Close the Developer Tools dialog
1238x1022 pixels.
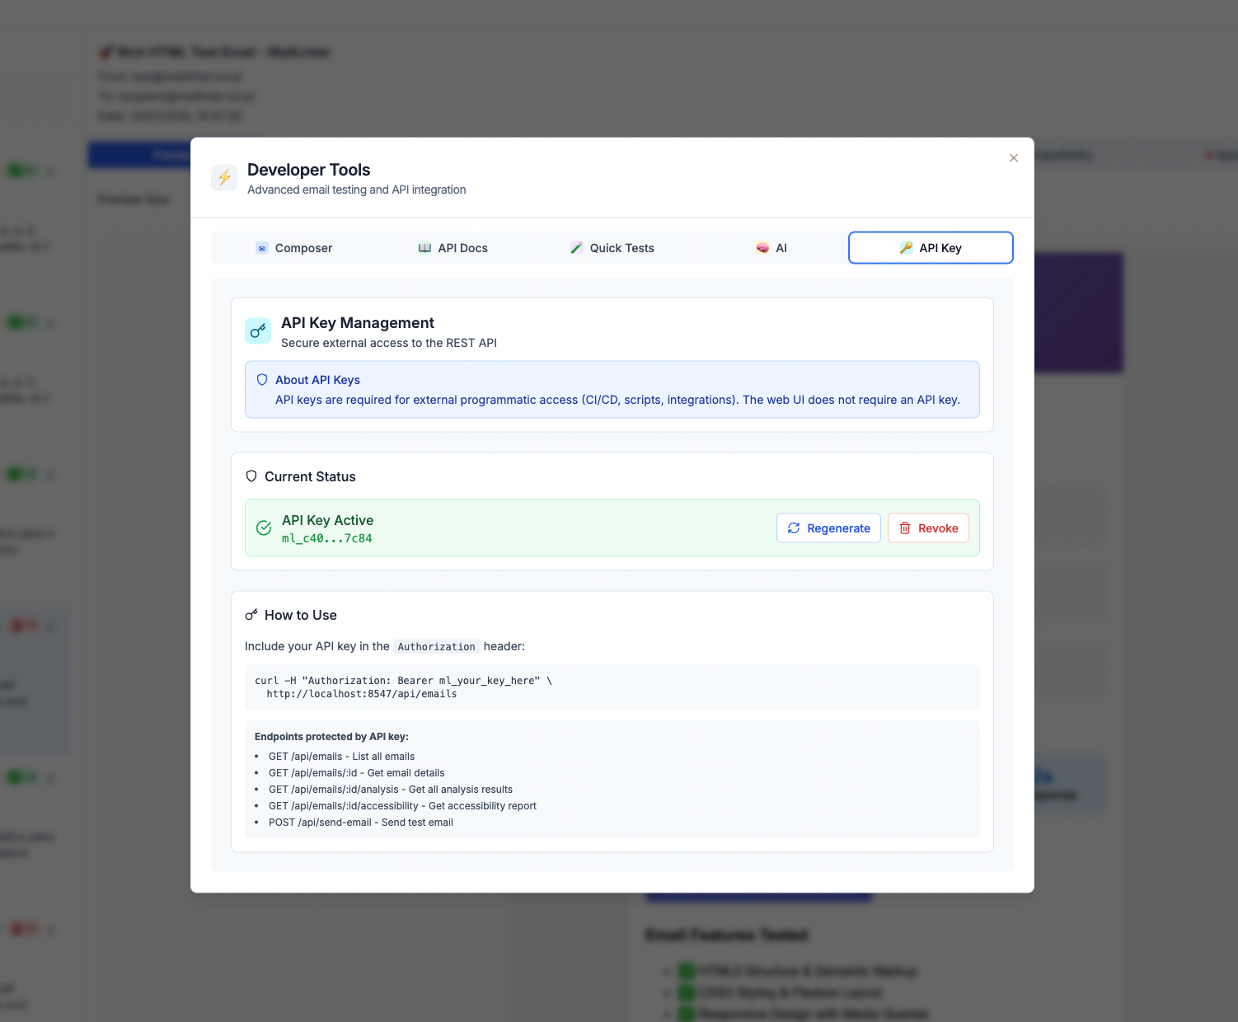(1014, 158)
